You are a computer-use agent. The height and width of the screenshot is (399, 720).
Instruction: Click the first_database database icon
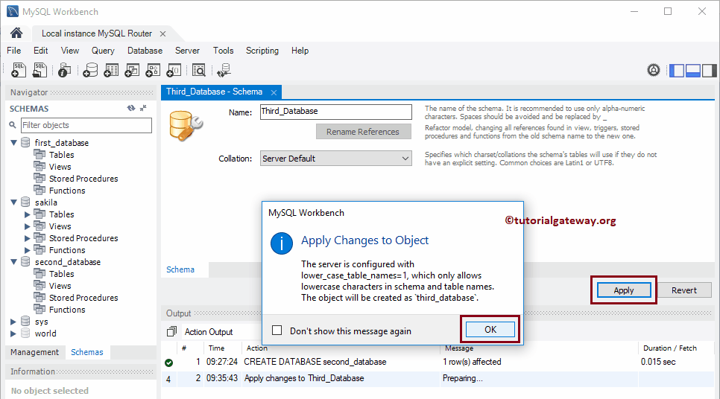tap(25, 143)
